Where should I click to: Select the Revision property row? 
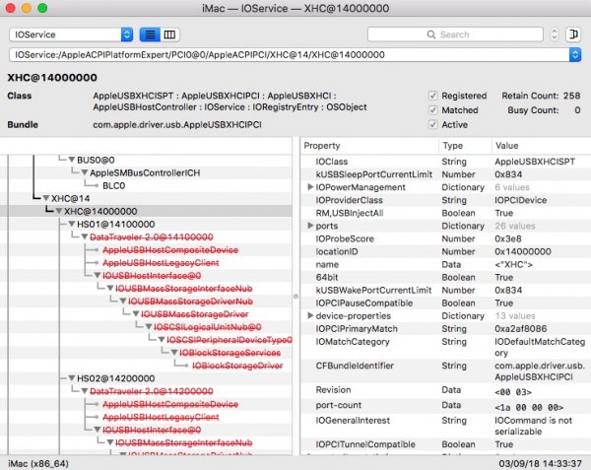pos(446,390)
